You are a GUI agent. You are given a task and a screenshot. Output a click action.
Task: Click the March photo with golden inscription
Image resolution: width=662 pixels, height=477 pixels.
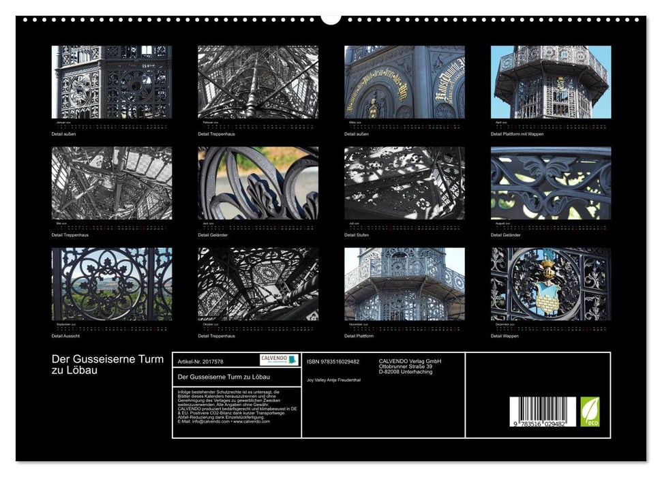pos(404,82)
